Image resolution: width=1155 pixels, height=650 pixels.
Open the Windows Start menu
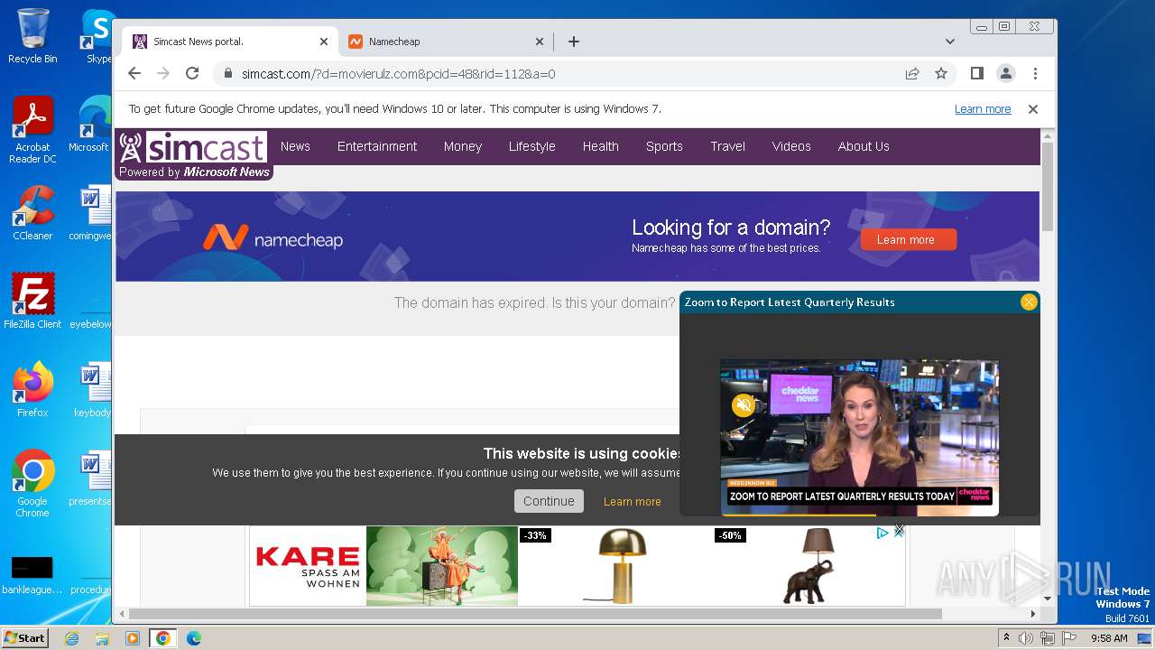coord(25,638)
